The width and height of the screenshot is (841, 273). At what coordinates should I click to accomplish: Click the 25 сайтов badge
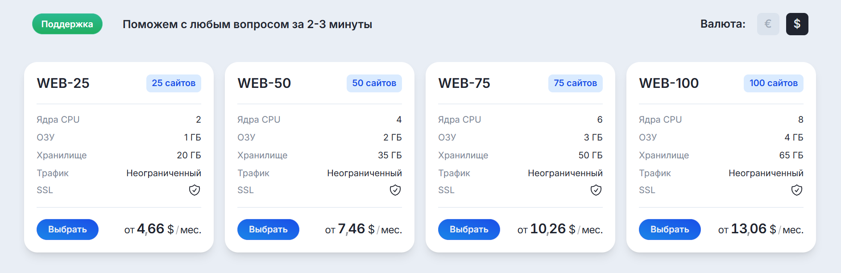click(174, 83)
